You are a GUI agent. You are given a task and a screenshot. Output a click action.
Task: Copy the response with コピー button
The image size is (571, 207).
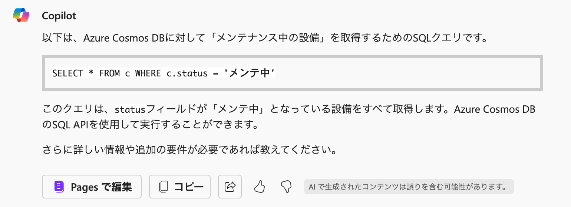(x=180, y=187)
